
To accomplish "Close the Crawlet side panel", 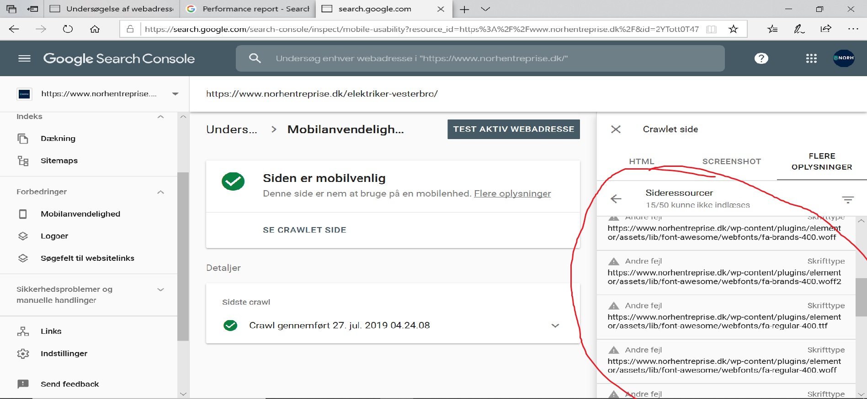I will [x=616, y=130].
